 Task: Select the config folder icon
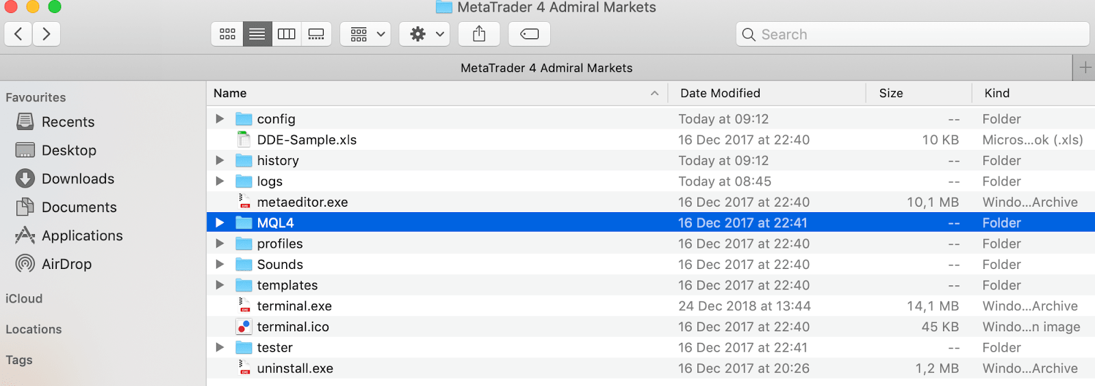[x=244, y=119]
